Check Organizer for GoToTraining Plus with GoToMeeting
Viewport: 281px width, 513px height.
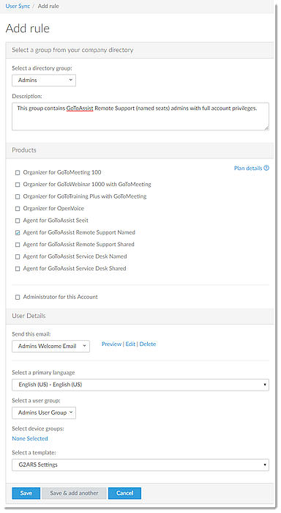pos(18,196)
